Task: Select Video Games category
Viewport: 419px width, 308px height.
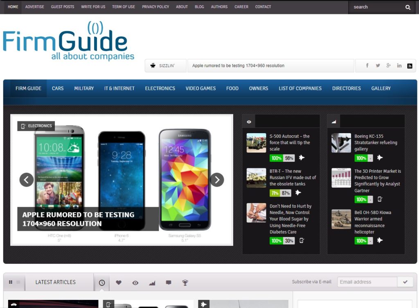Action: pos(200,88)
